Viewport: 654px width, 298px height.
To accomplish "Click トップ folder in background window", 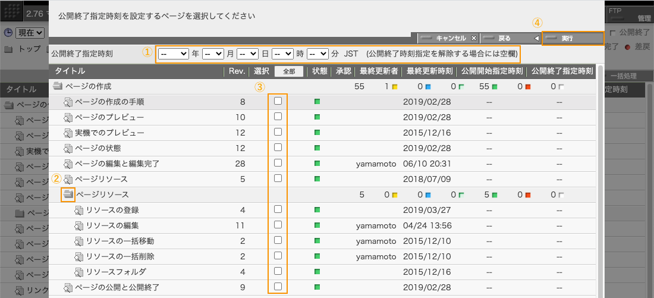I will click(23, 49).
